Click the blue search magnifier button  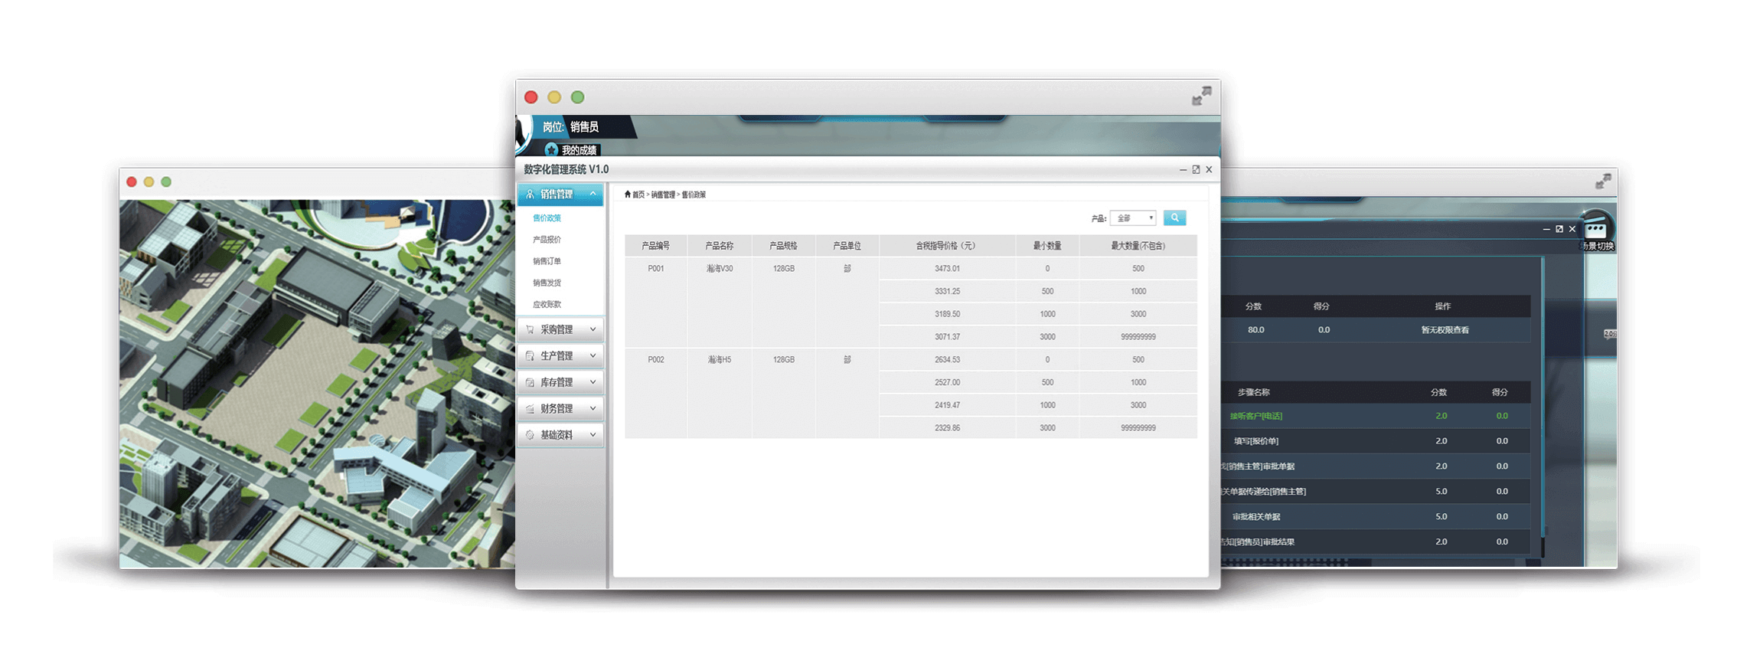pos(1174,218)
